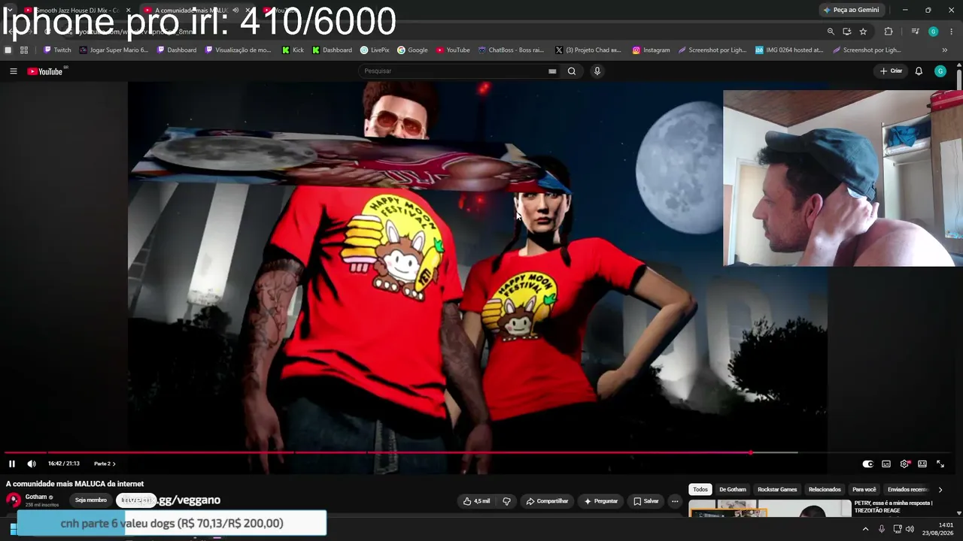Screen dimensions: 963x541
Task: Click the YouTube search magnifier button
Action: pos(572,71)
